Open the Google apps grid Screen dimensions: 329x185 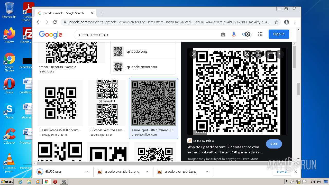pyautogui.click(x=260, y=34)
